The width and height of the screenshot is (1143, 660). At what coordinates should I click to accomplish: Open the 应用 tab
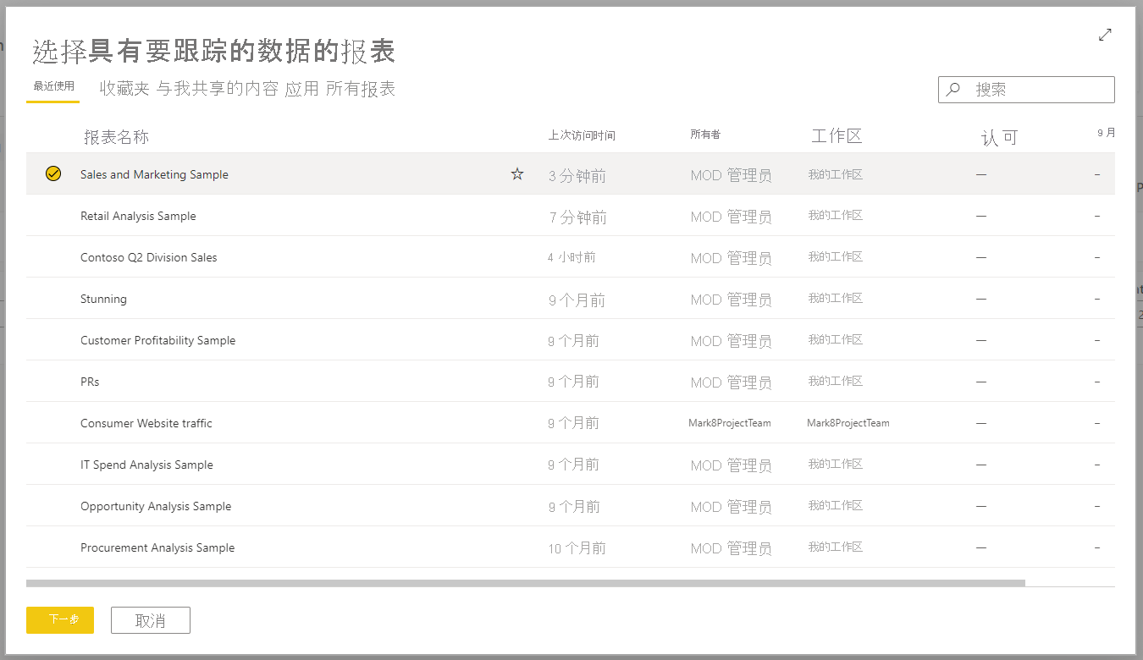[301, 89]
